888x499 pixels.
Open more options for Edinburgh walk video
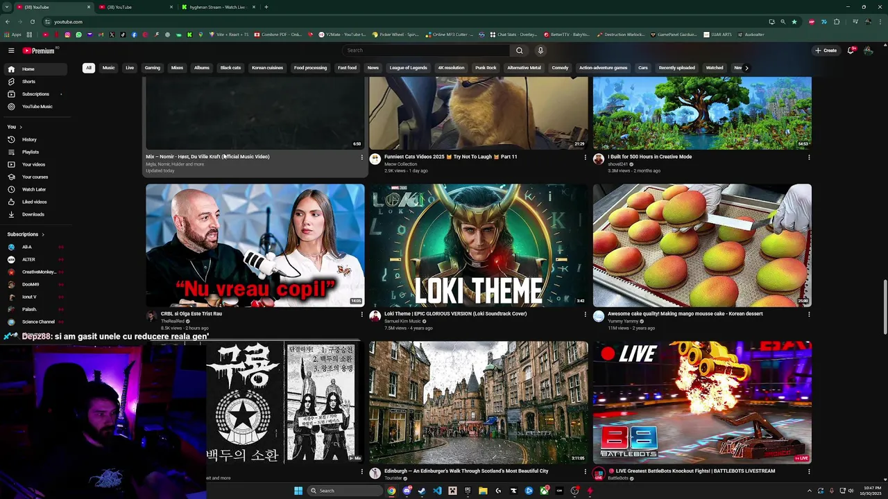coord(585,471)
